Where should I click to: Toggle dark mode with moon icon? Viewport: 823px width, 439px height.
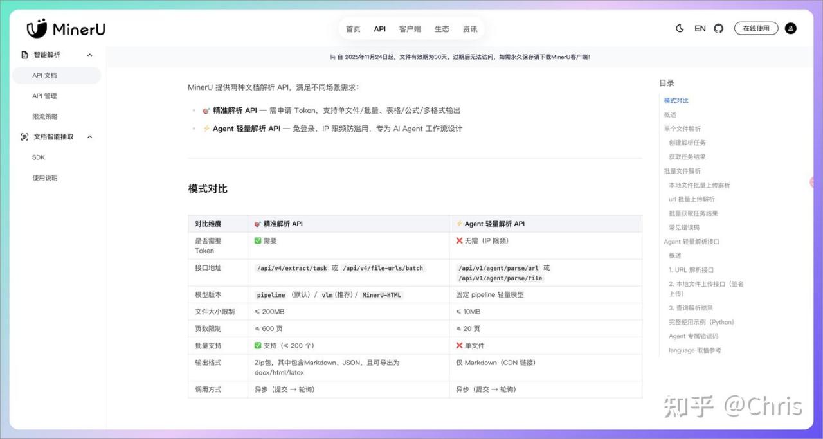point(680,29)
